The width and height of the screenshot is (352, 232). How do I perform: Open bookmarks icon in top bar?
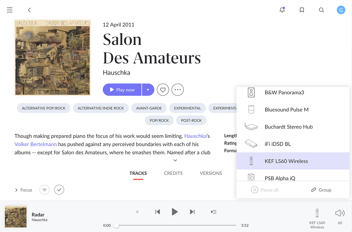pos(302,10)
